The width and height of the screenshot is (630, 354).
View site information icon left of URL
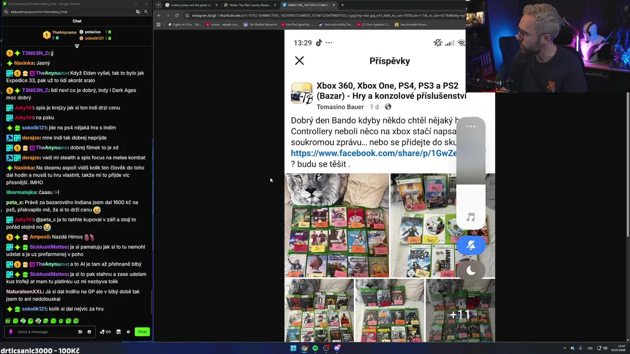188,15
